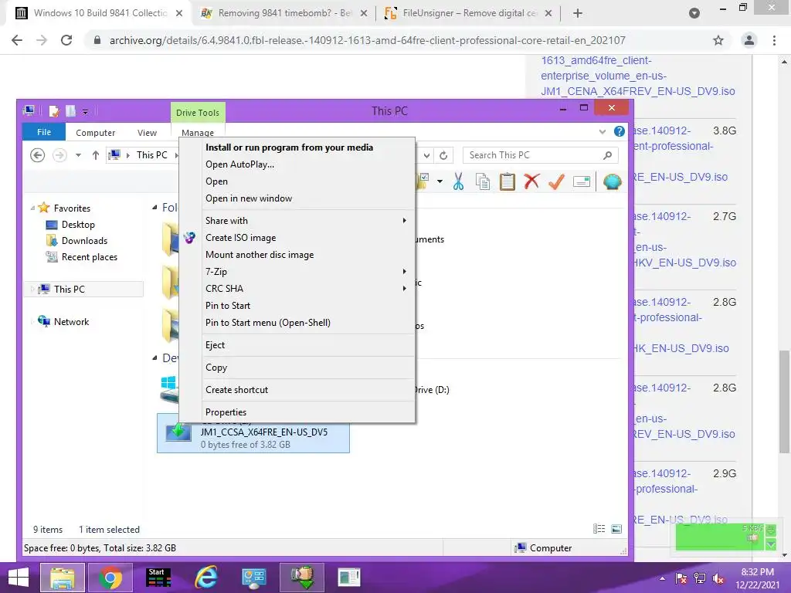791x593 pixels.
Task: Switch to details view icon in status bar
Action: (599, 528)
